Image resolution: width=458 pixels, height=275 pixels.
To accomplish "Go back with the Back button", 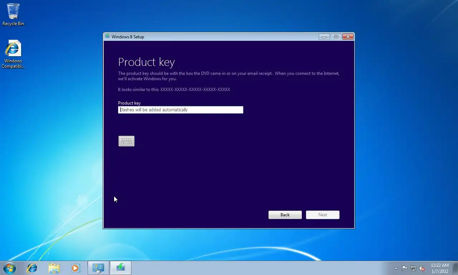I will tap(285, 215).
